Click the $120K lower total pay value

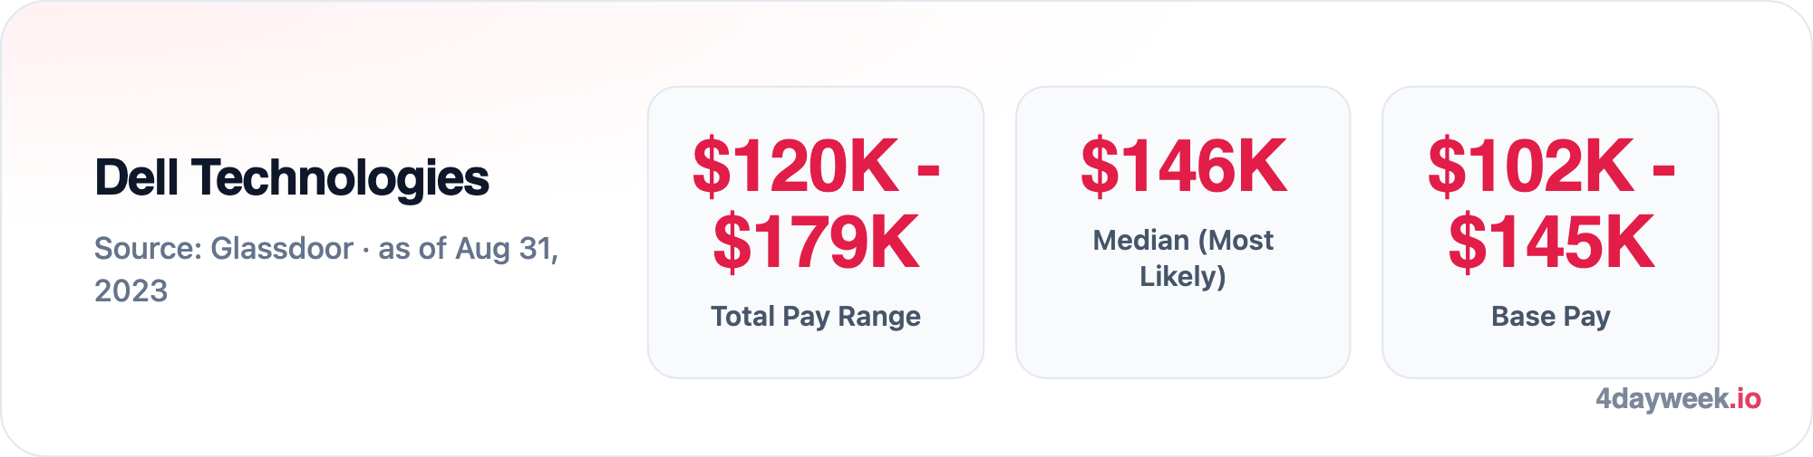(x=796, y=167)
